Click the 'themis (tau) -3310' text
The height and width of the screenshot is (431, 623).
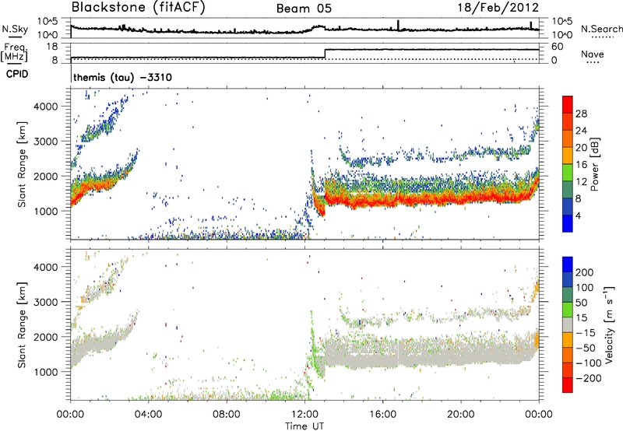pos(123,77)
